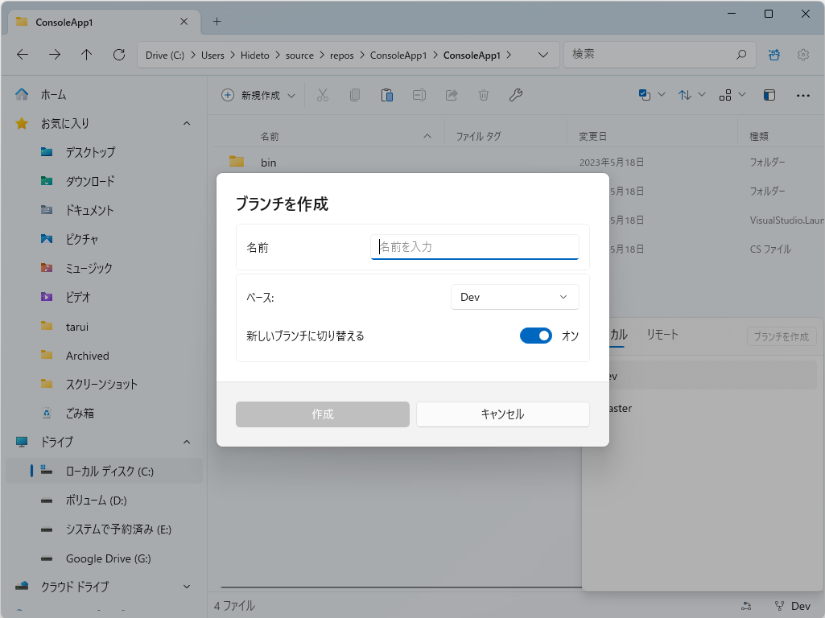The height and width of the screenshot is (618, 825).
Task: Open the 新規作成 dropdown menu
Action: point(258,95)
